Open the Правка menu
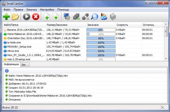The width and height of the screenshot is (170, 112). click(x=18, y=10)
